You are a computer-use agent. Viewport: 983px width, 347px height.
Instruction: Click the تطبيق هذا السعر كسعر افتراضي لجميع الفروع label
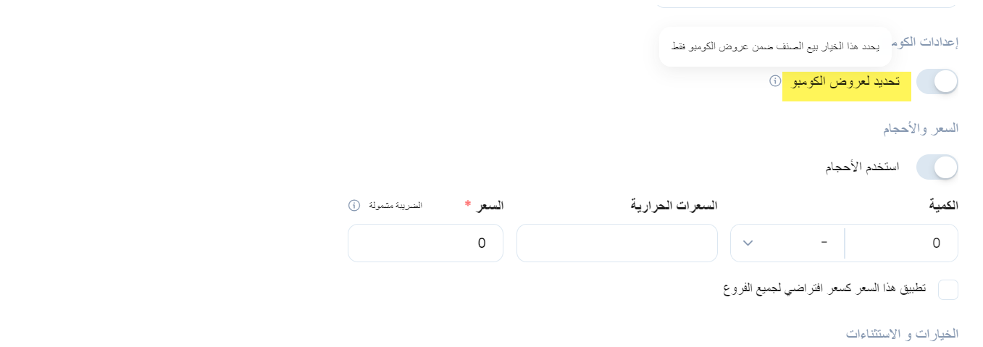pyautogui.click(x=825, y=288)
